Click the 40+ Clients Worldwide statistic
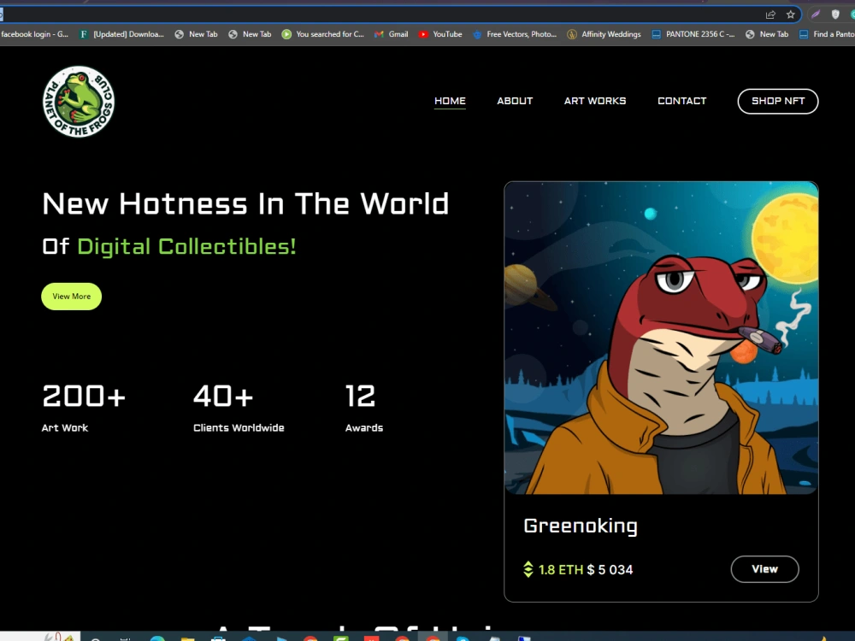Image resolution: width=855 pixels, height=641 pixels. coord(239,408)
